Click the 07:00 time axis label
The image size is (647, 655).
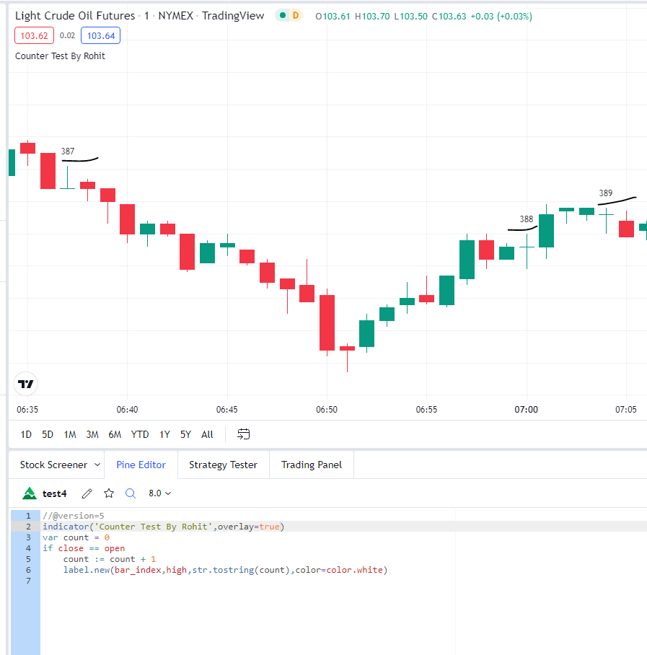[x=527, y=410]
